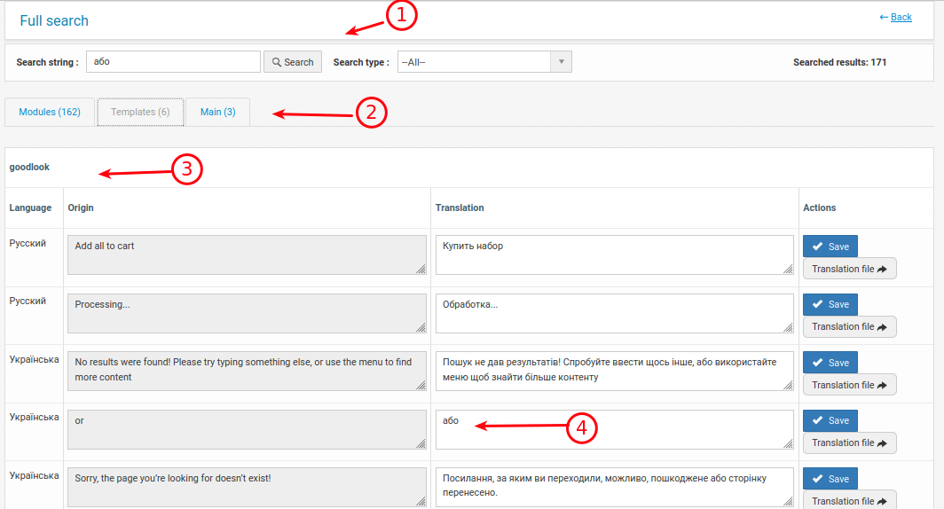Click the resize handle of 'Обработка...' textarea

coord(788,327)
